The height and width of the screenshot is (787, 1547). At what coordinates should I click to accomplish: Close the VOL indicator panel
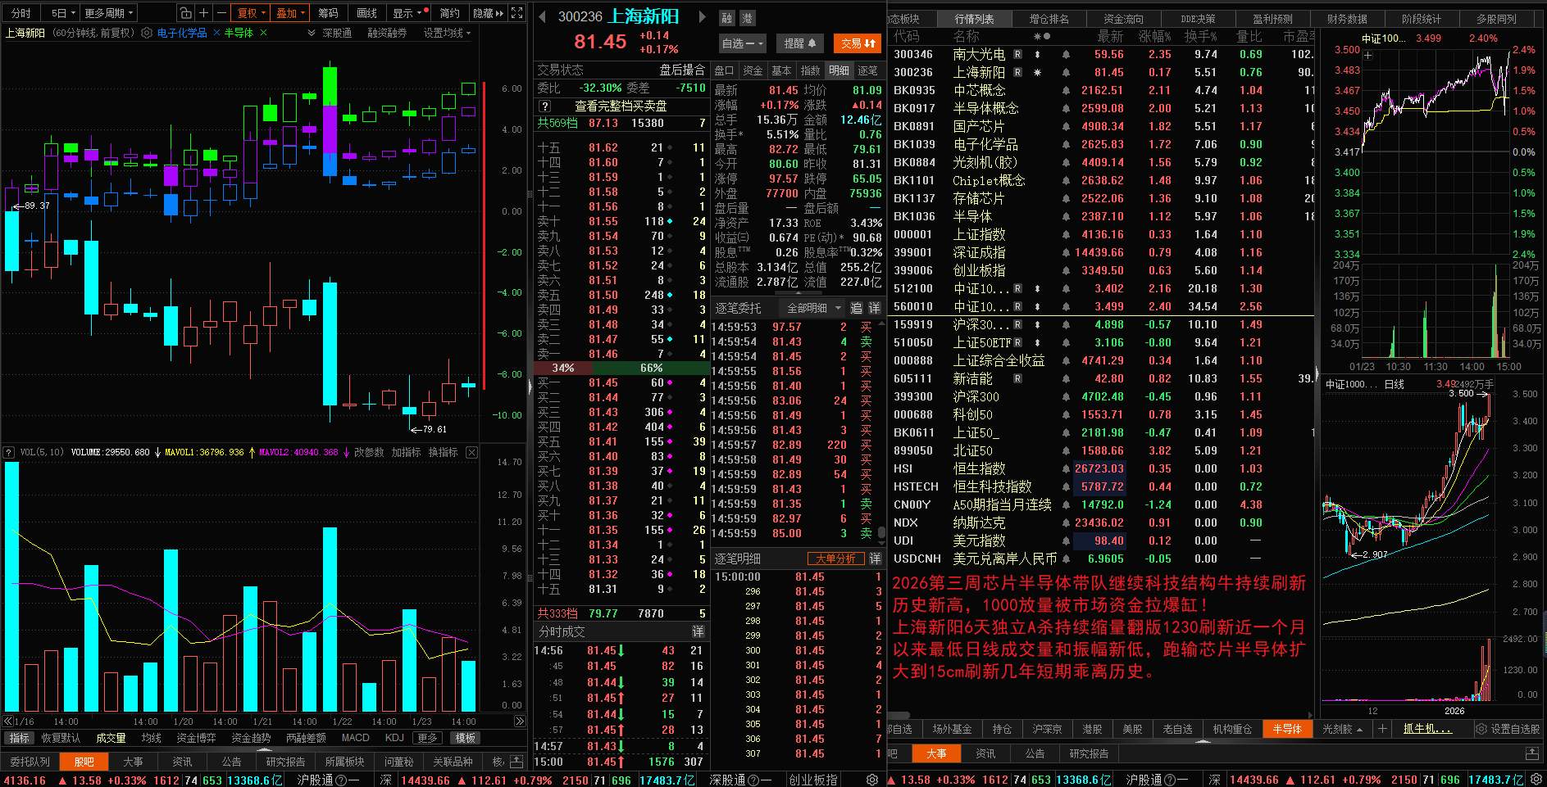pos(471,452)
